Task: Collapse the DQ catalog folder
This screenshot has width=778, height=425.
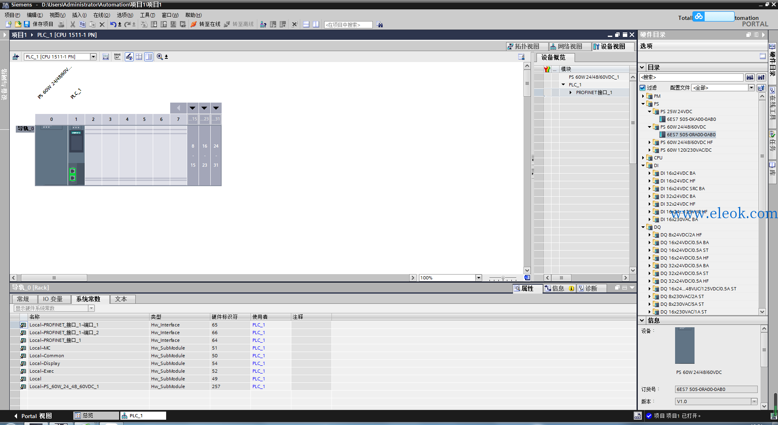Action: (643, 227)
